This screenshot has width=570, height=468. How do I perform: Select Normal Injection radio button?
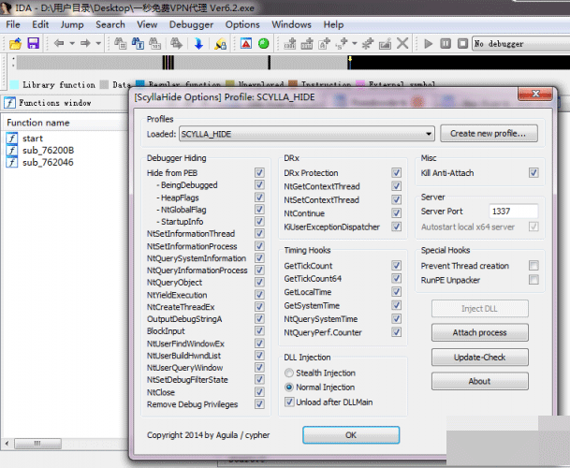pyautogui.click(x=289, y=387)
